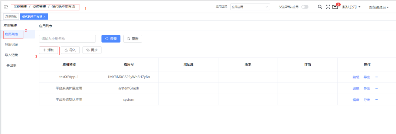Click the 低代码应用市场 breadcrumb

tap(63, 7)
